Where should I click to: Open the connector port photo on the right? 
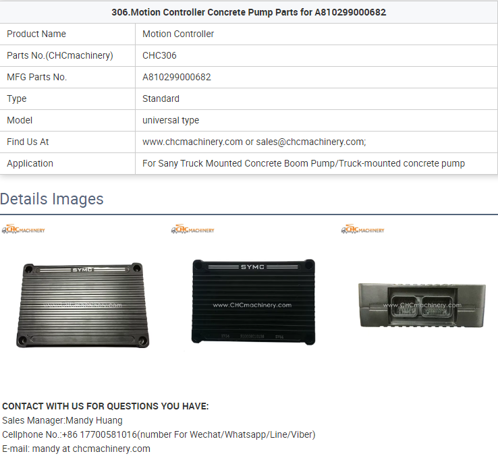pyautogui.click(x=421, y=305)
